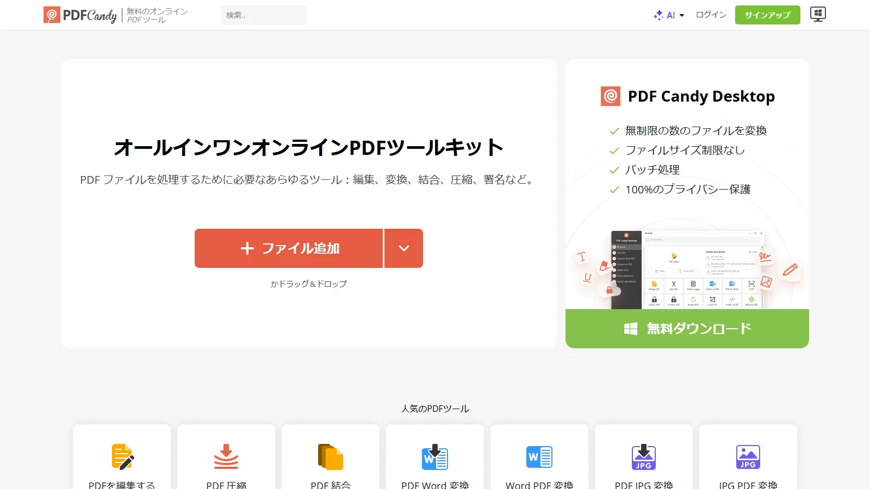Screen dimensions: 870x489
Task: Open the PDF 結合 merge icon
Action: tap(331, 456)
